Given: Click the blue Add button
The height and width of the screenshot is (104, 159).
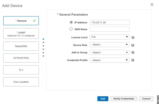Looking at the screenshot, I should [x=103, y=99].
